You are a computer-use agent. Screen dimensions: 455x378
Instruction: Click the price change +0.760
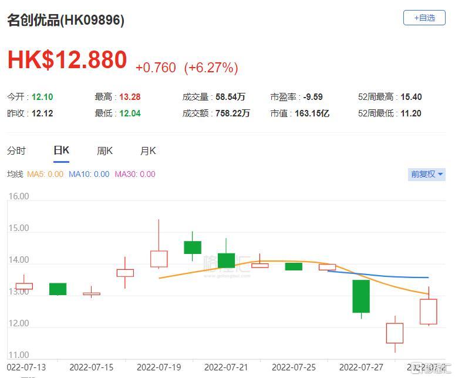tap(156, 68)
